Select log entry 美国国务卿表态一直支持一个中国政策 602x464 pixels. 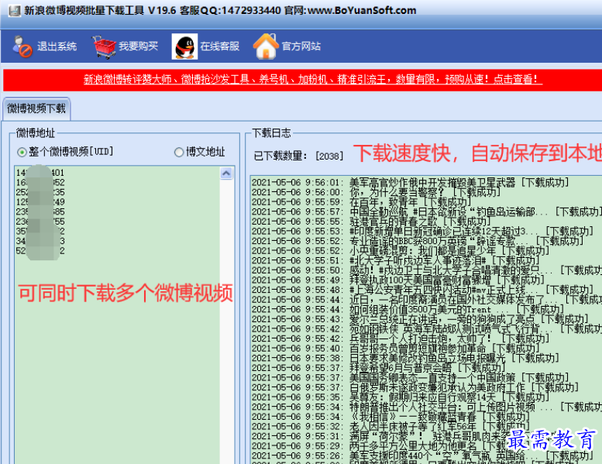(411, 378)
